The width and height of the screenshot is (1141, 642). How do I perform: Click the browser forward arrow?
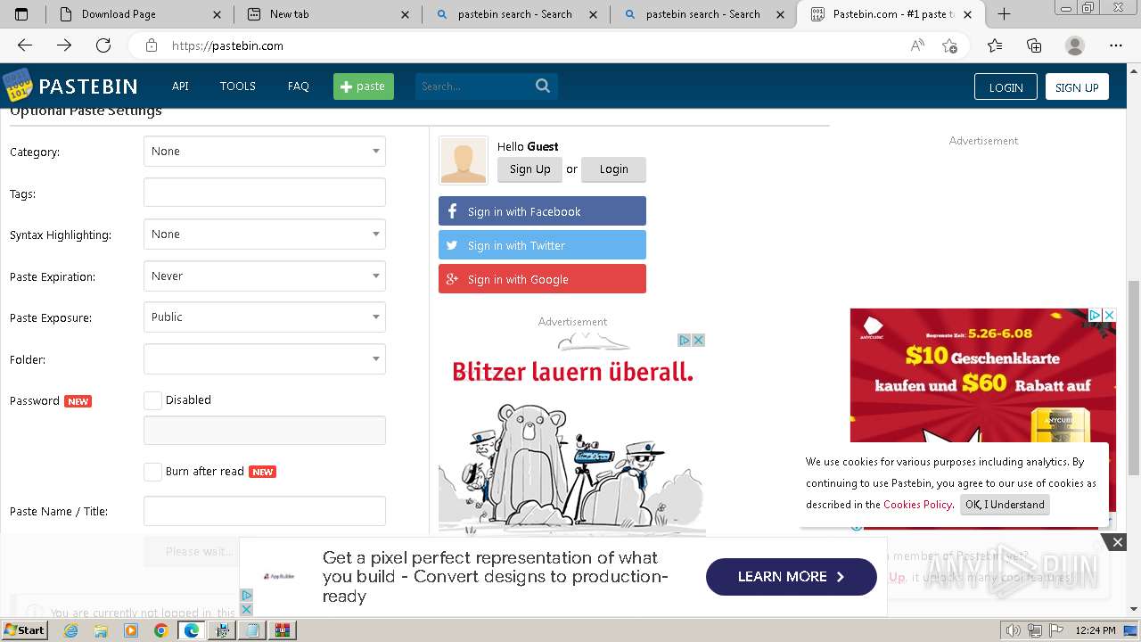click(x=64, y=45)
